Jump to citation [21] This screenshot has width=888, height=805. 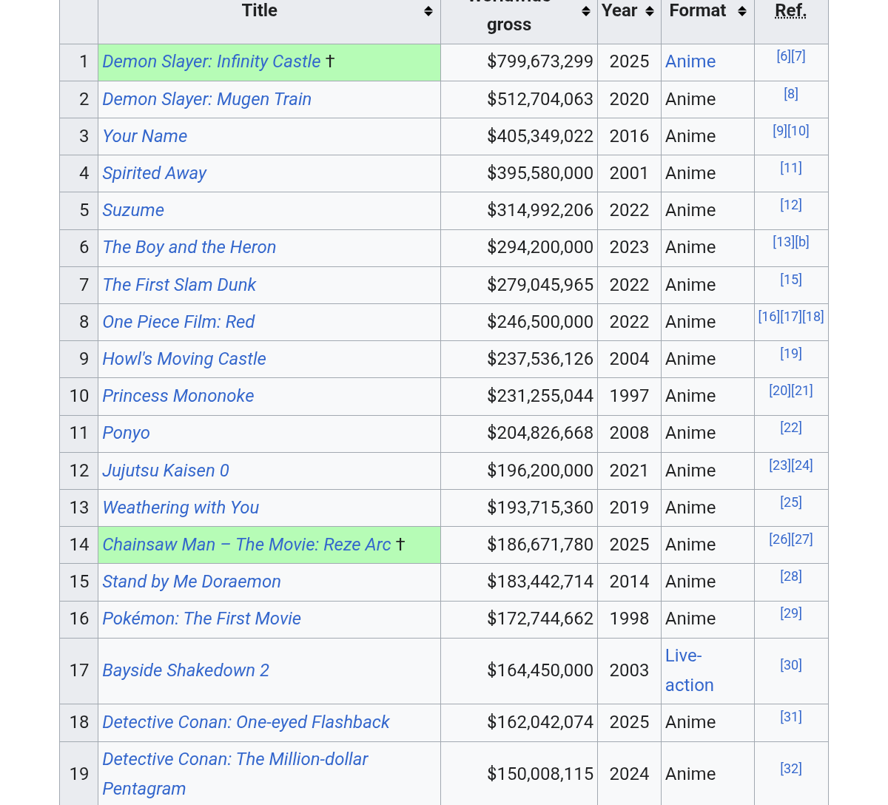(x=802, y=391)
